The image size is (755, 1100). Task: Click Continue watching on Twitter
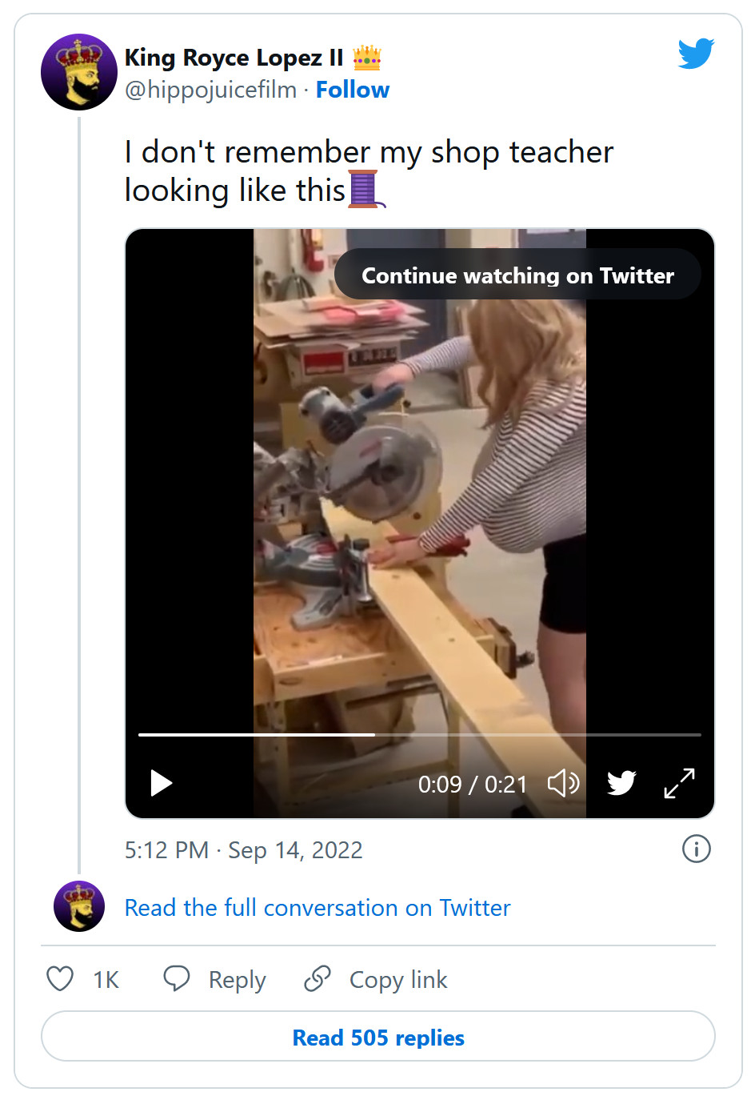pyautogui.click(x=517, y=275)
